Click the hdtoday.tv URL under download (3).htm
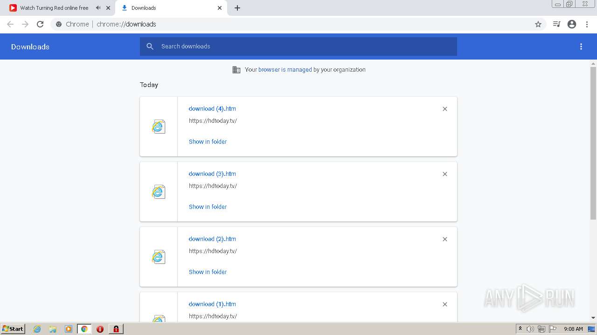597x335 pixels. [x=213, y=186]
